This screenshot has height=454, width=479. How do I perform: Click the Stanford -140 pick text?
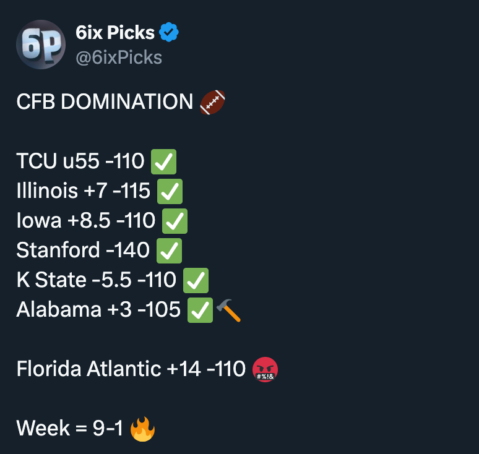82,251
